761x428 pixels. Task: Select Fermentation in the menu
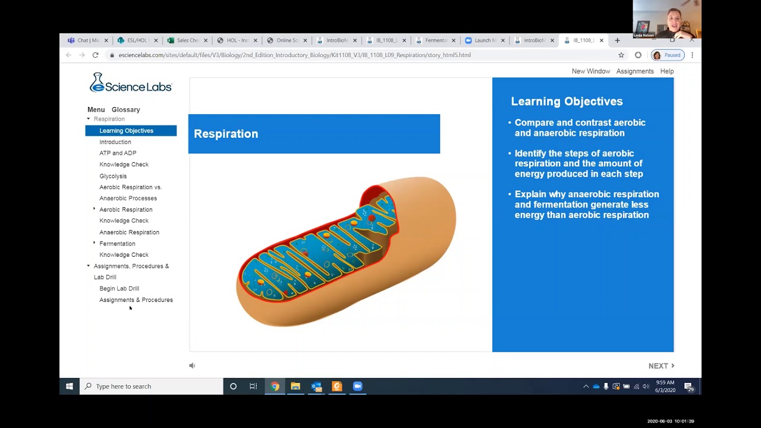click(x=117, y=244)
